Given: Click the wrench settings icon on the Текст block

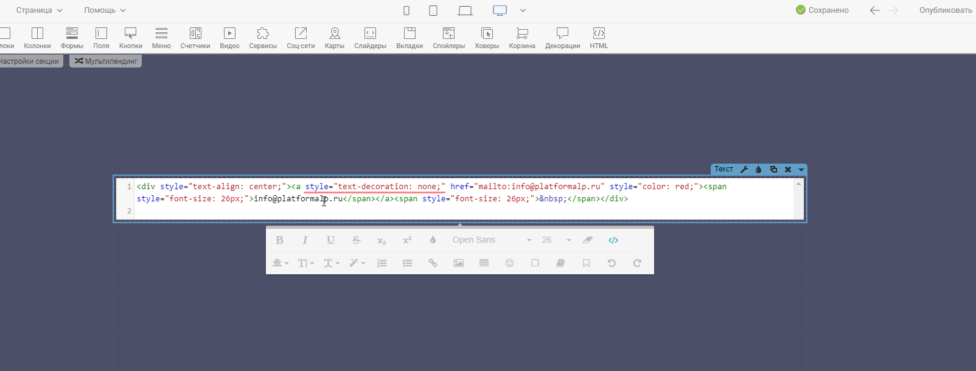Looking at the screenshot, I should (x=744, y=170).
